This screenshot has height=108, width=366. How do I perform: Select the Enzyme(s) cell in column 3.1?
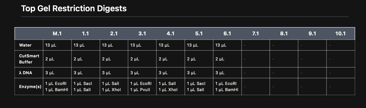point(142,87)
